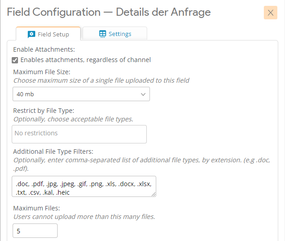Open the Settings tab
Viewport: 285px width, 241px height.
point(115,34)
